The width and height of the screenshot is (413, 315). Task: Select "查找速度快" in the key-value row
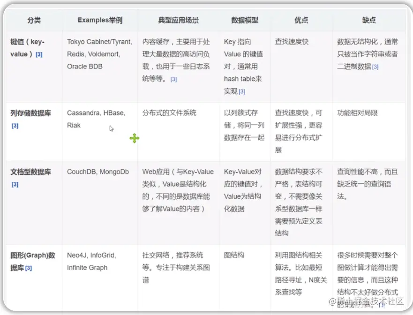pos(292,42)
